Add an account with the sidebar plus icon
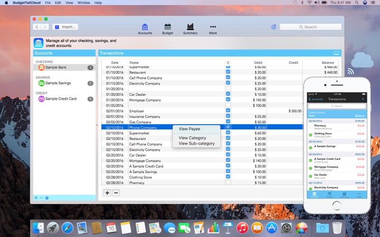The height and width of the screenshot is (237, 380). point(36,198)
